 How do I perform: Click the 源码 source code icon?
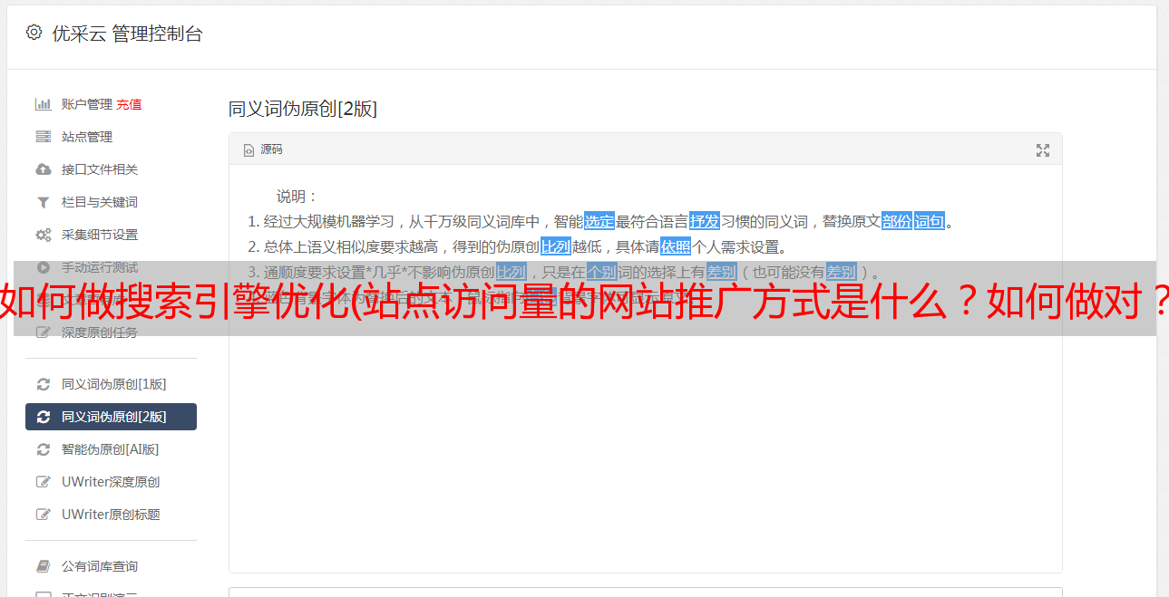click(248, 150)
